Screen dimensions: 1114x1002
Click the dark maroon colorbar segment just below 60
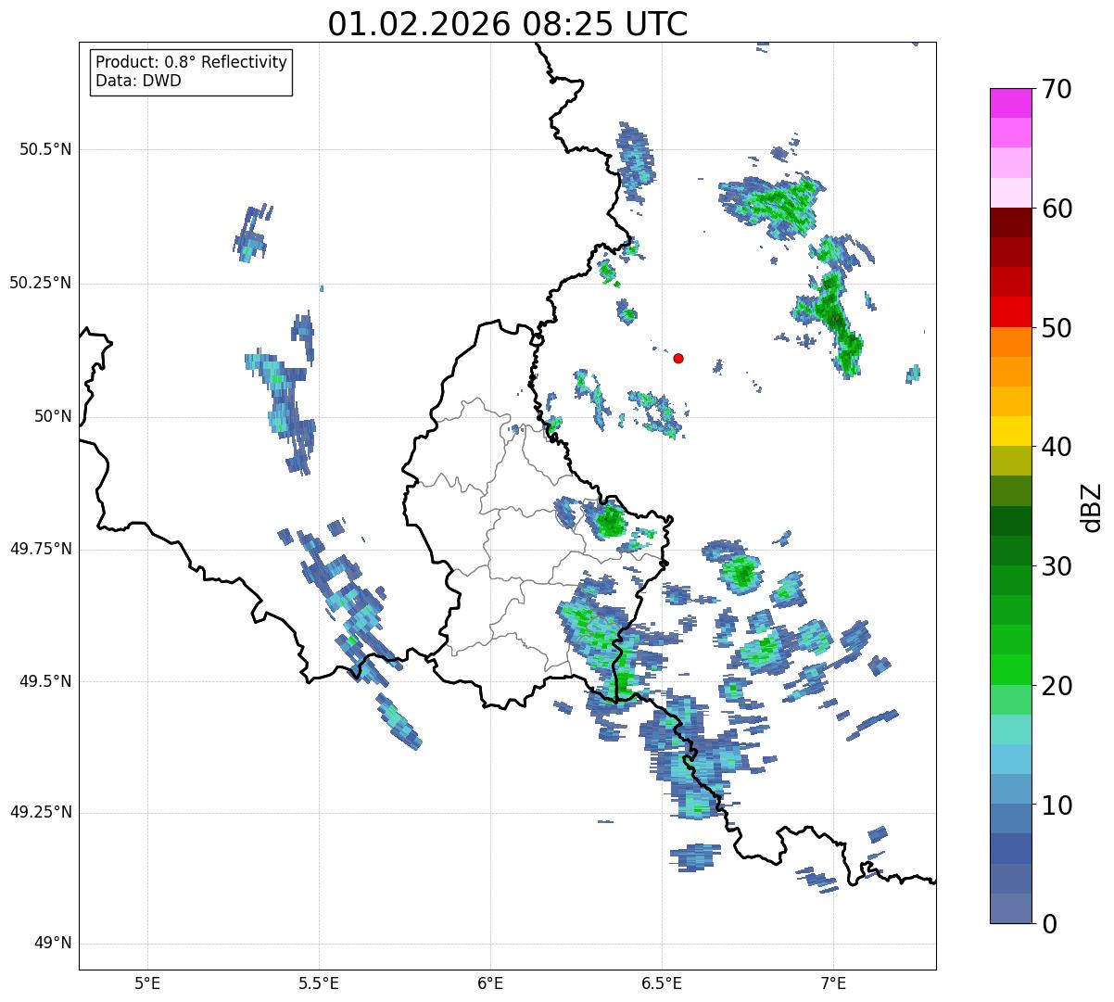pos(1010,222)
